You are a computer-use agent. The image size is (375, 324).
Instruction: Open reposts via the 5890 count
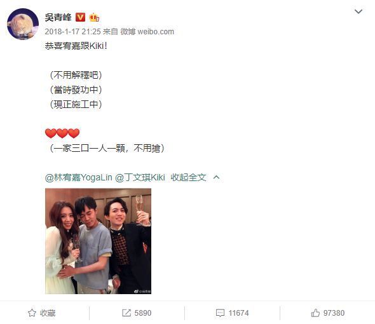tap(143, 313)
